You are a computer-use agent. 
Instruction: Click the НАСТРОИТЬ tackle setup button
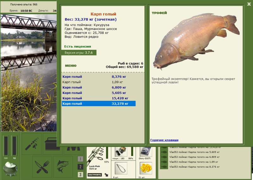tap(95, 175)
